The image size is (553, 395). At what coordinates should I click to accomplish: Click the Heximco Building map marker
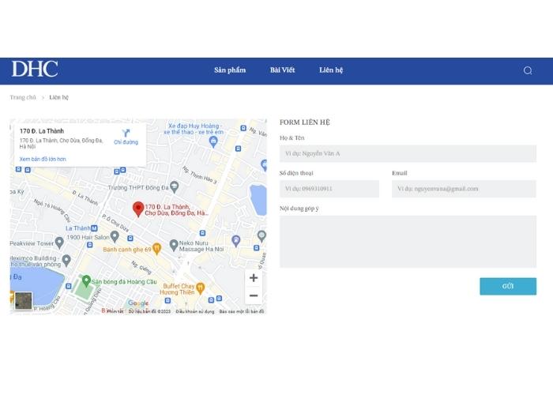click(x=66, y=261)
